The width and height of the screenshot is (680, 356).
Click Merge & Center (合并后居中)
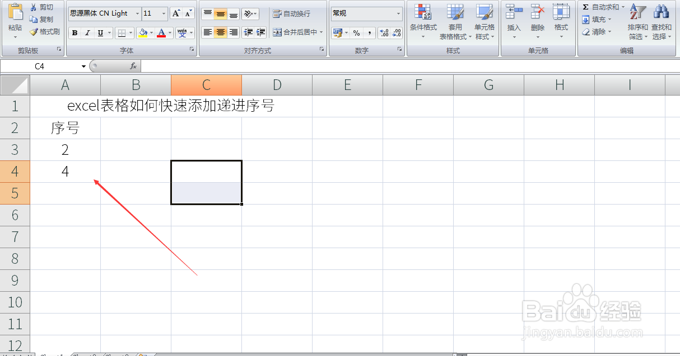(x=298, y=32)
